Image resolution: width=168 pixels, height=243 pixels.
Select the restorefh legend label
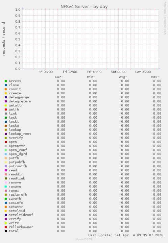[x=18, y=194]
